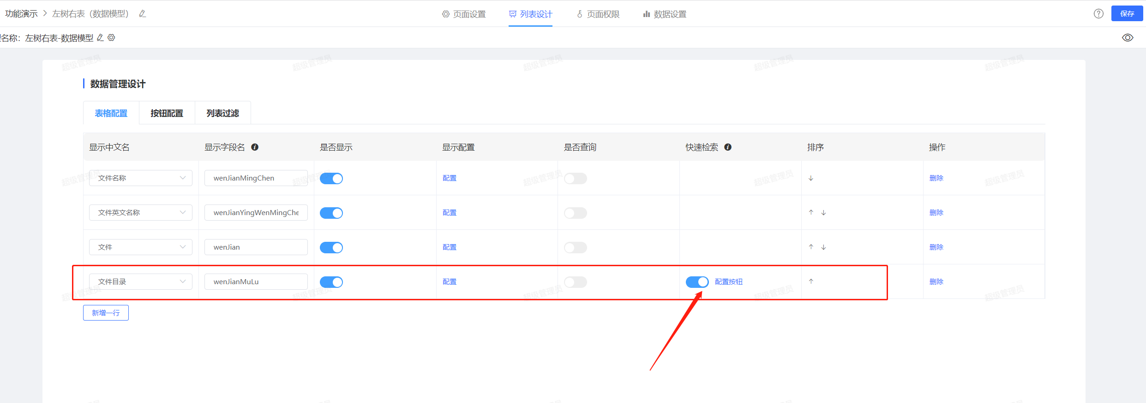
Task: Switch to the 列表设计 tab
Action: [530, 14]
